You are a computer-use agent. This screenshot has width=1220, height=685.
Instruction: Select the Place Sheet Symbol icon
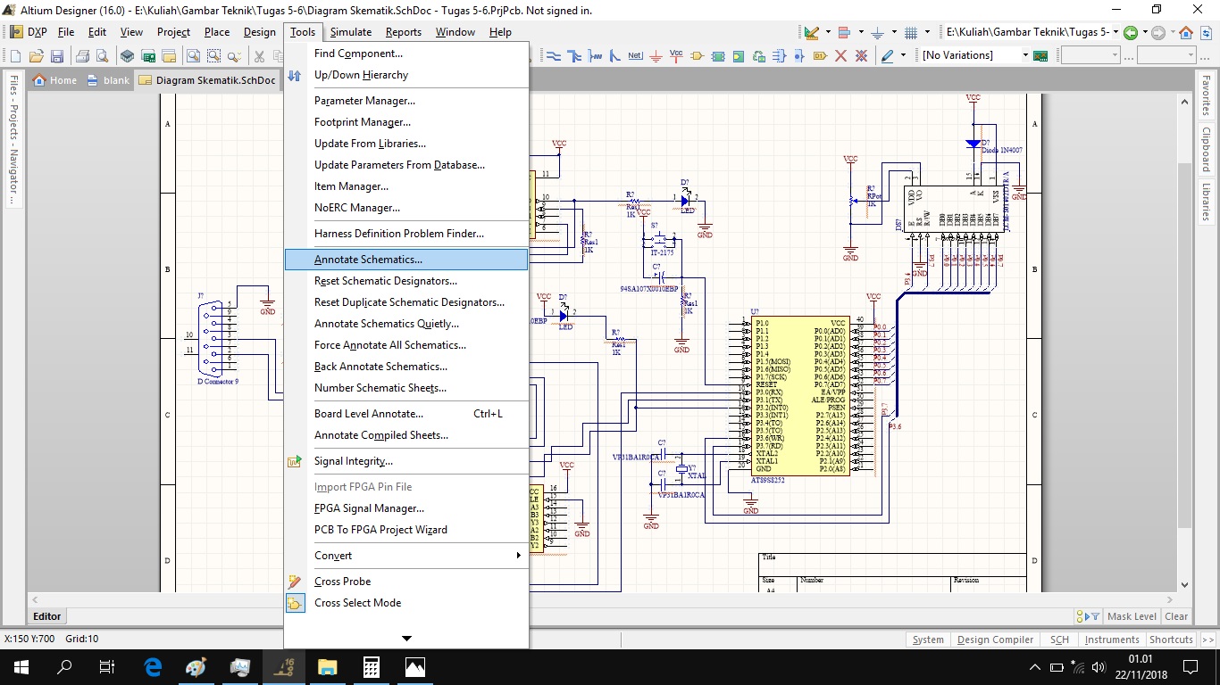(x=718, y=55)
